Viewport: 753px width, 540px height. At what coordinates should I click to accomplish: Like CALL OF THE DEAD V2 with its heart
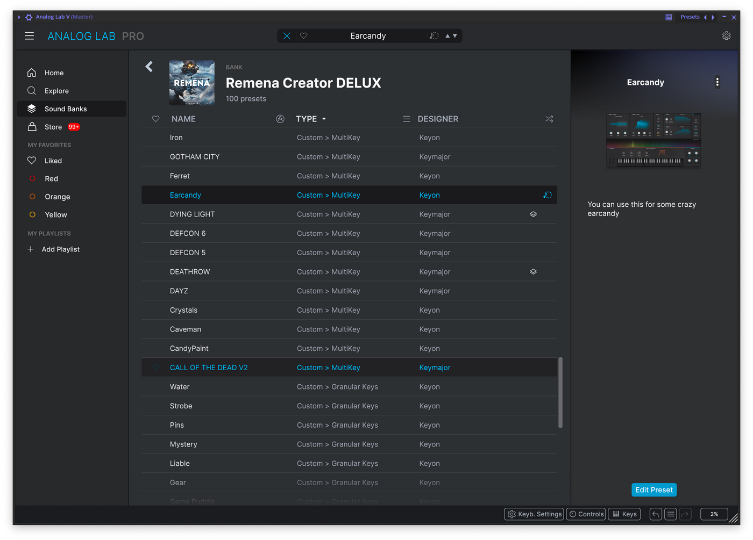coord(156,368)
